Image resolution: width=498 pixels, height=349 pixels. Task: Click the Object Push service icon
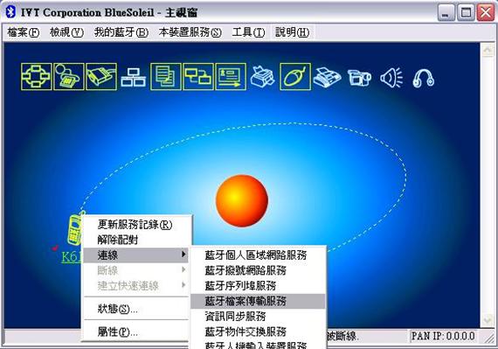[x=231, y=77]
